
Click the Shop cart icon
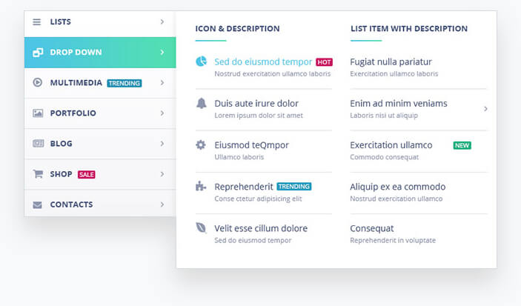38,174
